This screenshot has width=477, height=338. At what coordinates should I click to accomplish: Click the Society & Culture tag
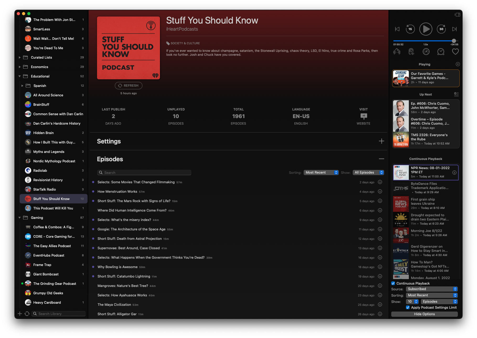click(x=183, y=43)
